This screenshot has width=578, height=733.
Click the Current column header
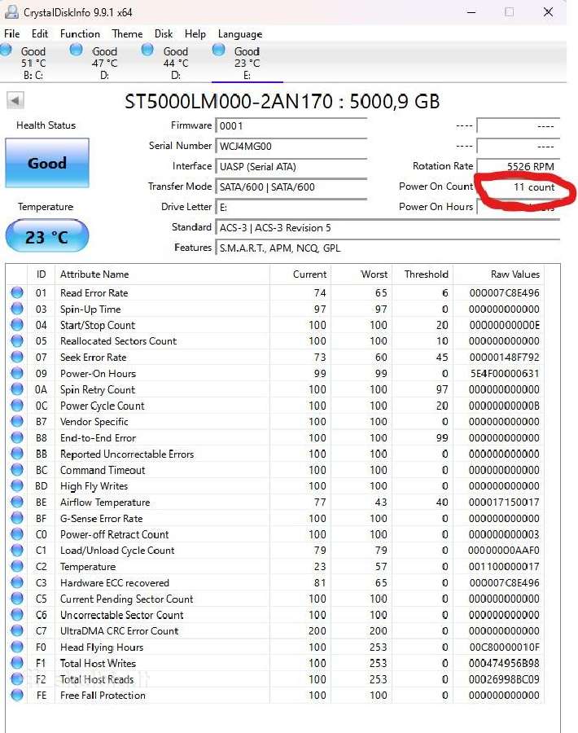(x=300, y=274)
